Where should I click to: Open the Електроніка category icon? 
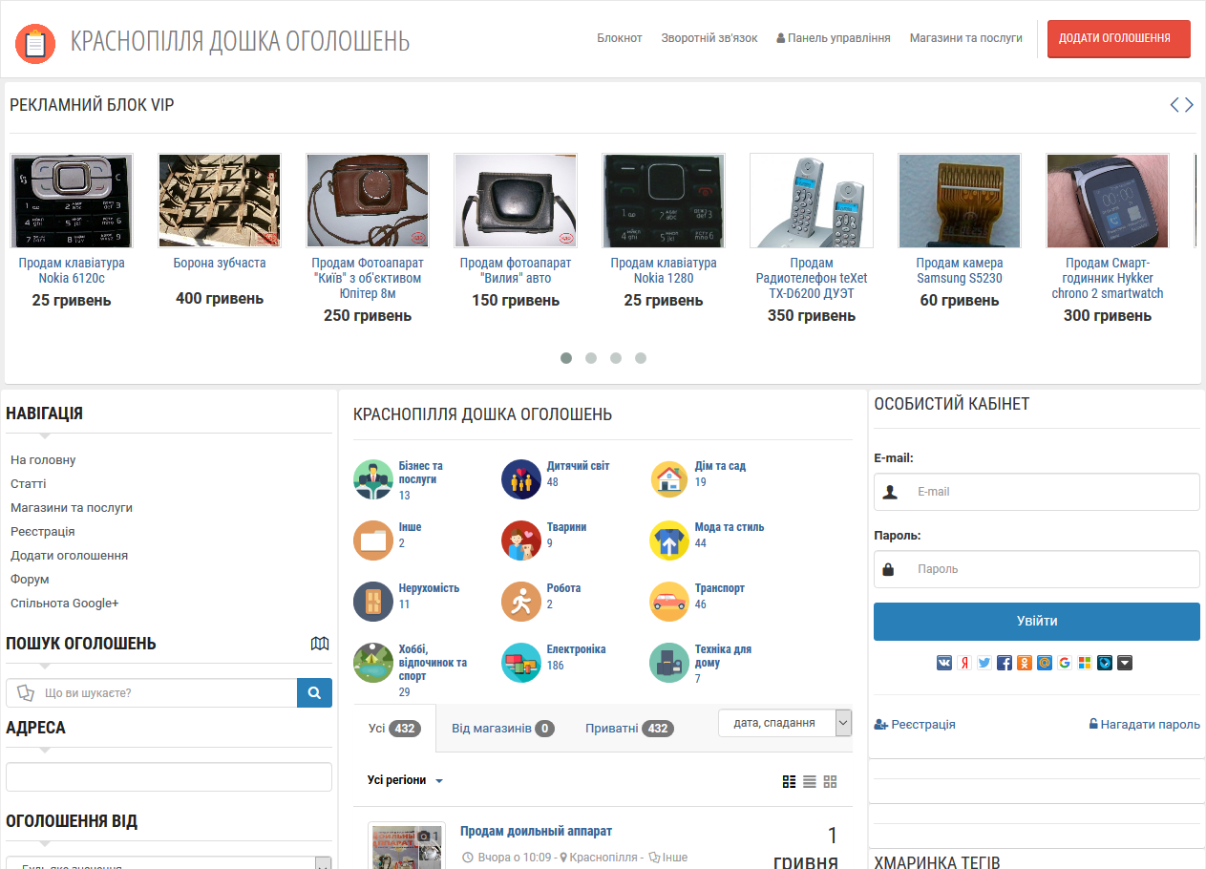(x=520, y=663)
